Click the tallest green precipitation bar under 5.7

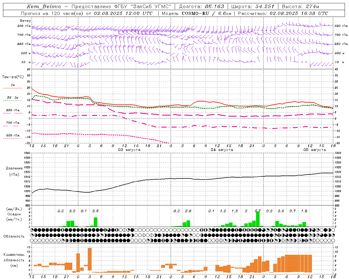258,219
